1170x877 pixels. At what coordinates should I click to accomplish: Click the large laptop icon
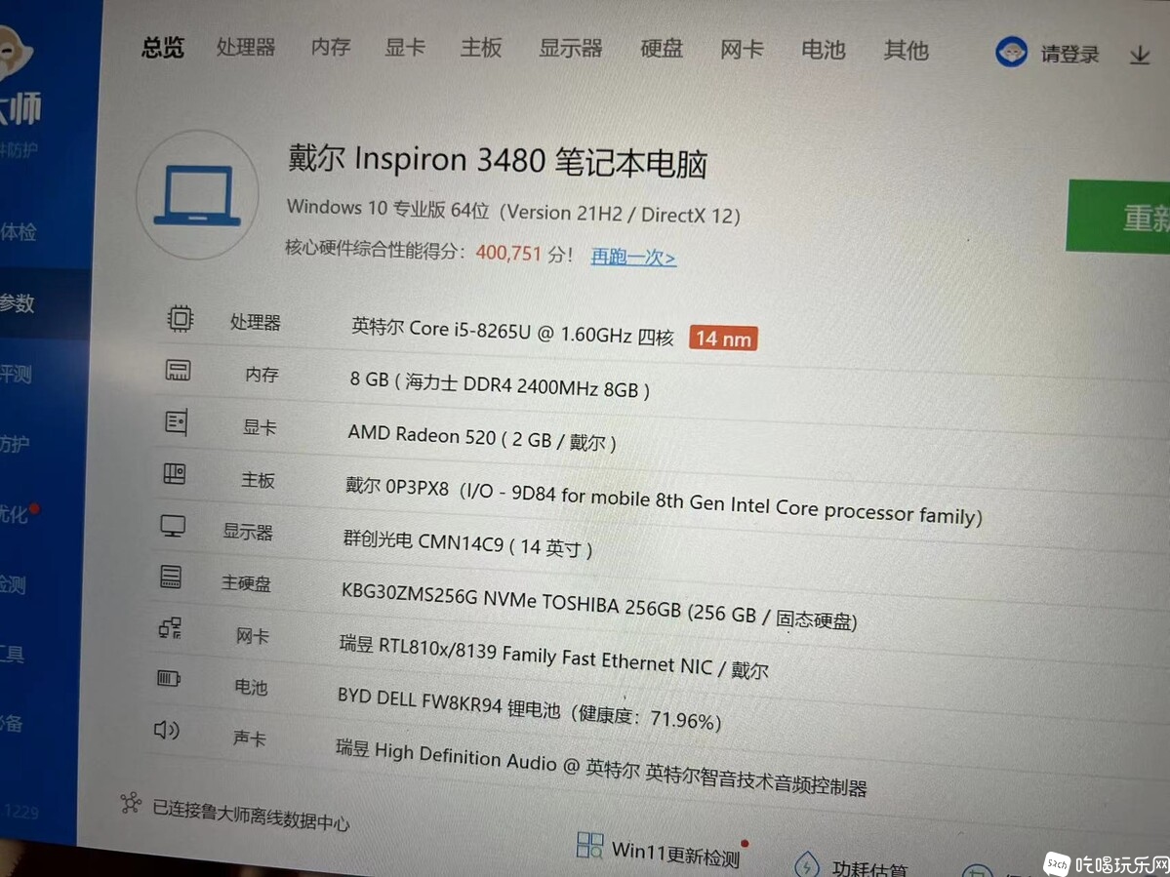pyautogui.click(x=198, y=195)
